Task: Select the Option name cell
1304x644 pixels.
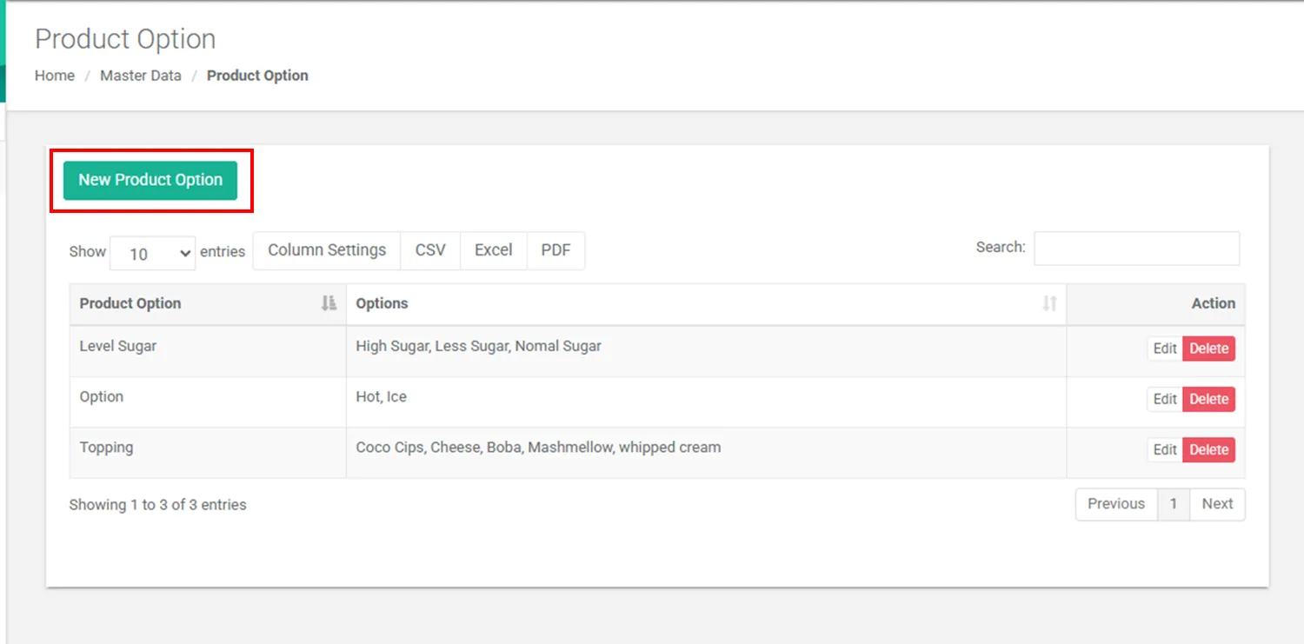Action: coord(208,402)
